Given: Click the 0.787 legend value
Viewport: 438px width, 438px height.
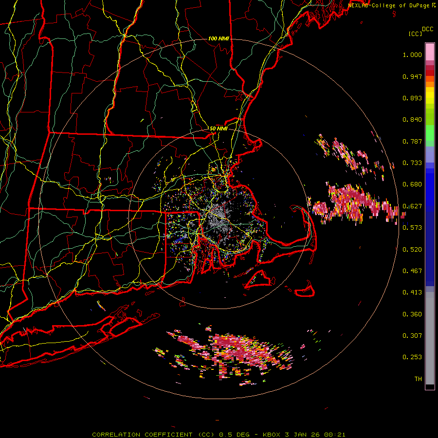Looking at the screenshot, I should tap(412, 141).
